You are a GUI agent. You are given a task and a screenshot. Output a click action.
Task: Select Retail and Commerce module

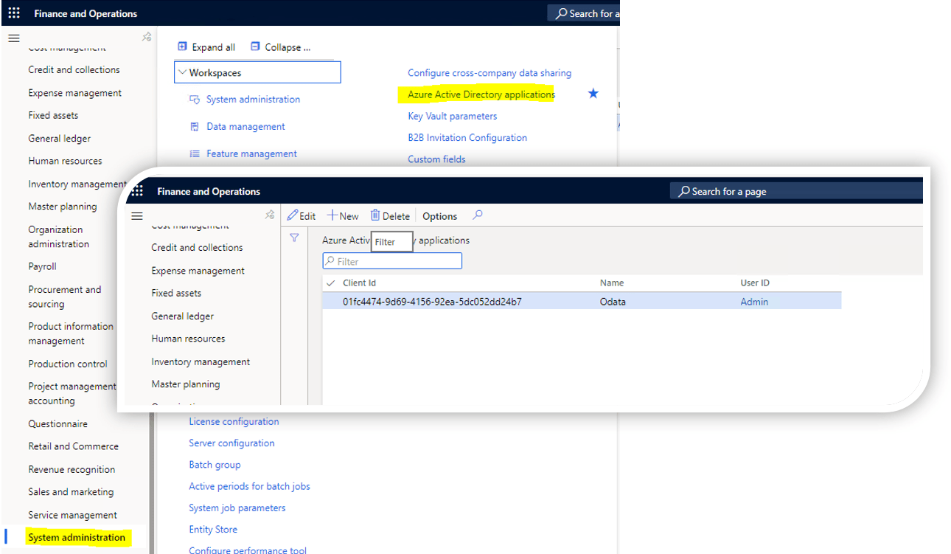click(73, 446)
